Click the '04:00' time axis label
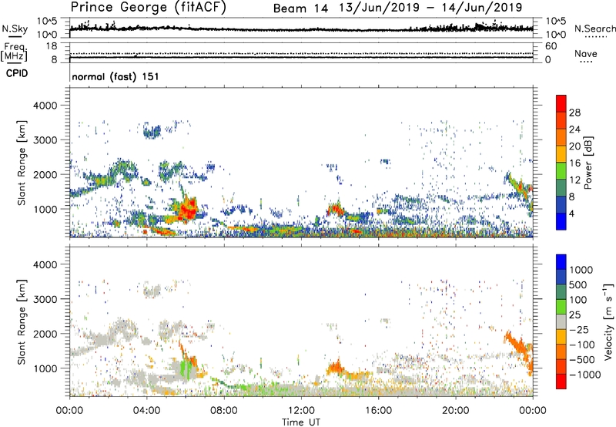 click(146, 411)
